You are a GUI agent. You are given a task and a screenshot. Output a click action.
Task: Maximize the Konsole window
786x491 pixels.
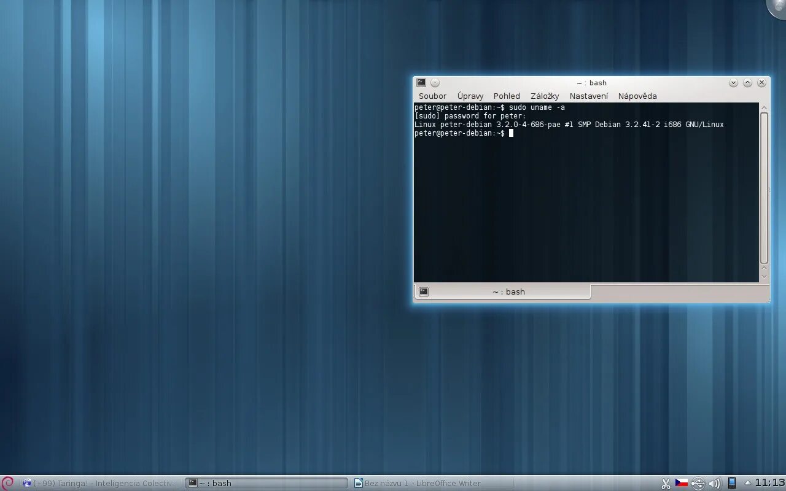tap(747, 82)
